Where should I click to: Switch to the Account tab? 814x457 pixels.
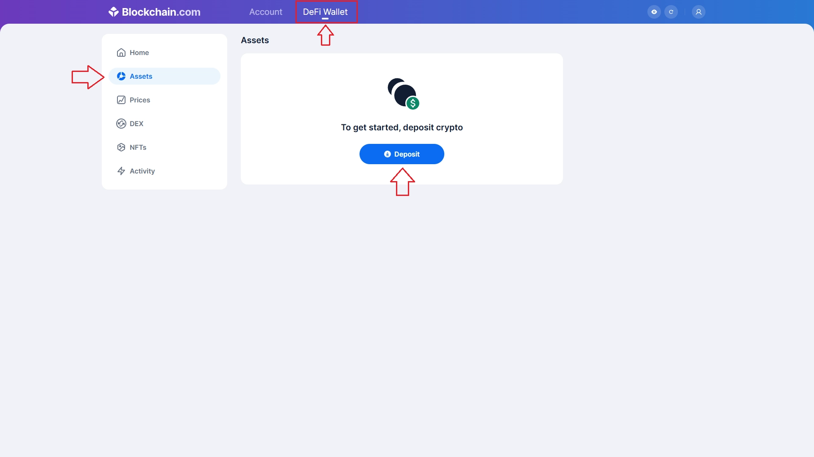tap(266, 12)
